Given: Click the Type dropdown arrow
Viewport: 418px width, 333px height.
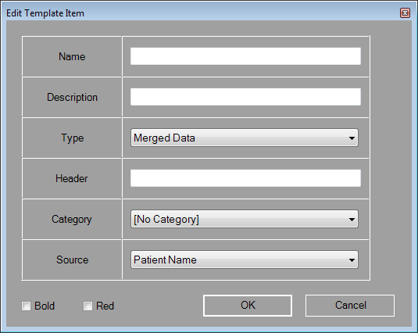Looking at the screenshot, I should coord(352,138).
